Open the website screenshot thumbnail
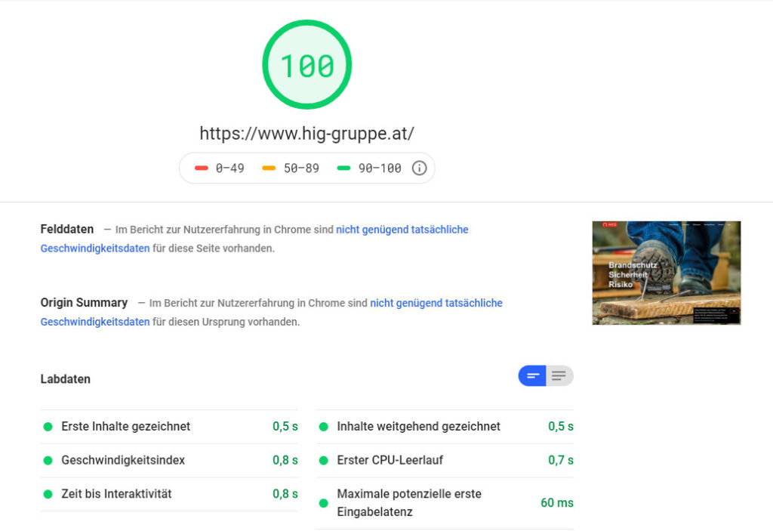The image size is (773, 531). (x=666, y=273)
